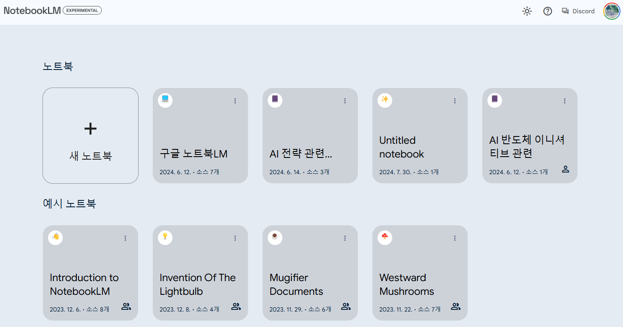Image resolution: width=623 pixels, height=327 pixels.
Task: Expand options menu for Untitled notebook
Action: click(x=455, y=101)
